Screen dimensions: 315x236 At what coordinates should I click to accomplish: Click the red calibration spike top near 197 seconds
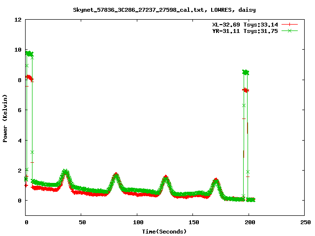pos(246,90)
